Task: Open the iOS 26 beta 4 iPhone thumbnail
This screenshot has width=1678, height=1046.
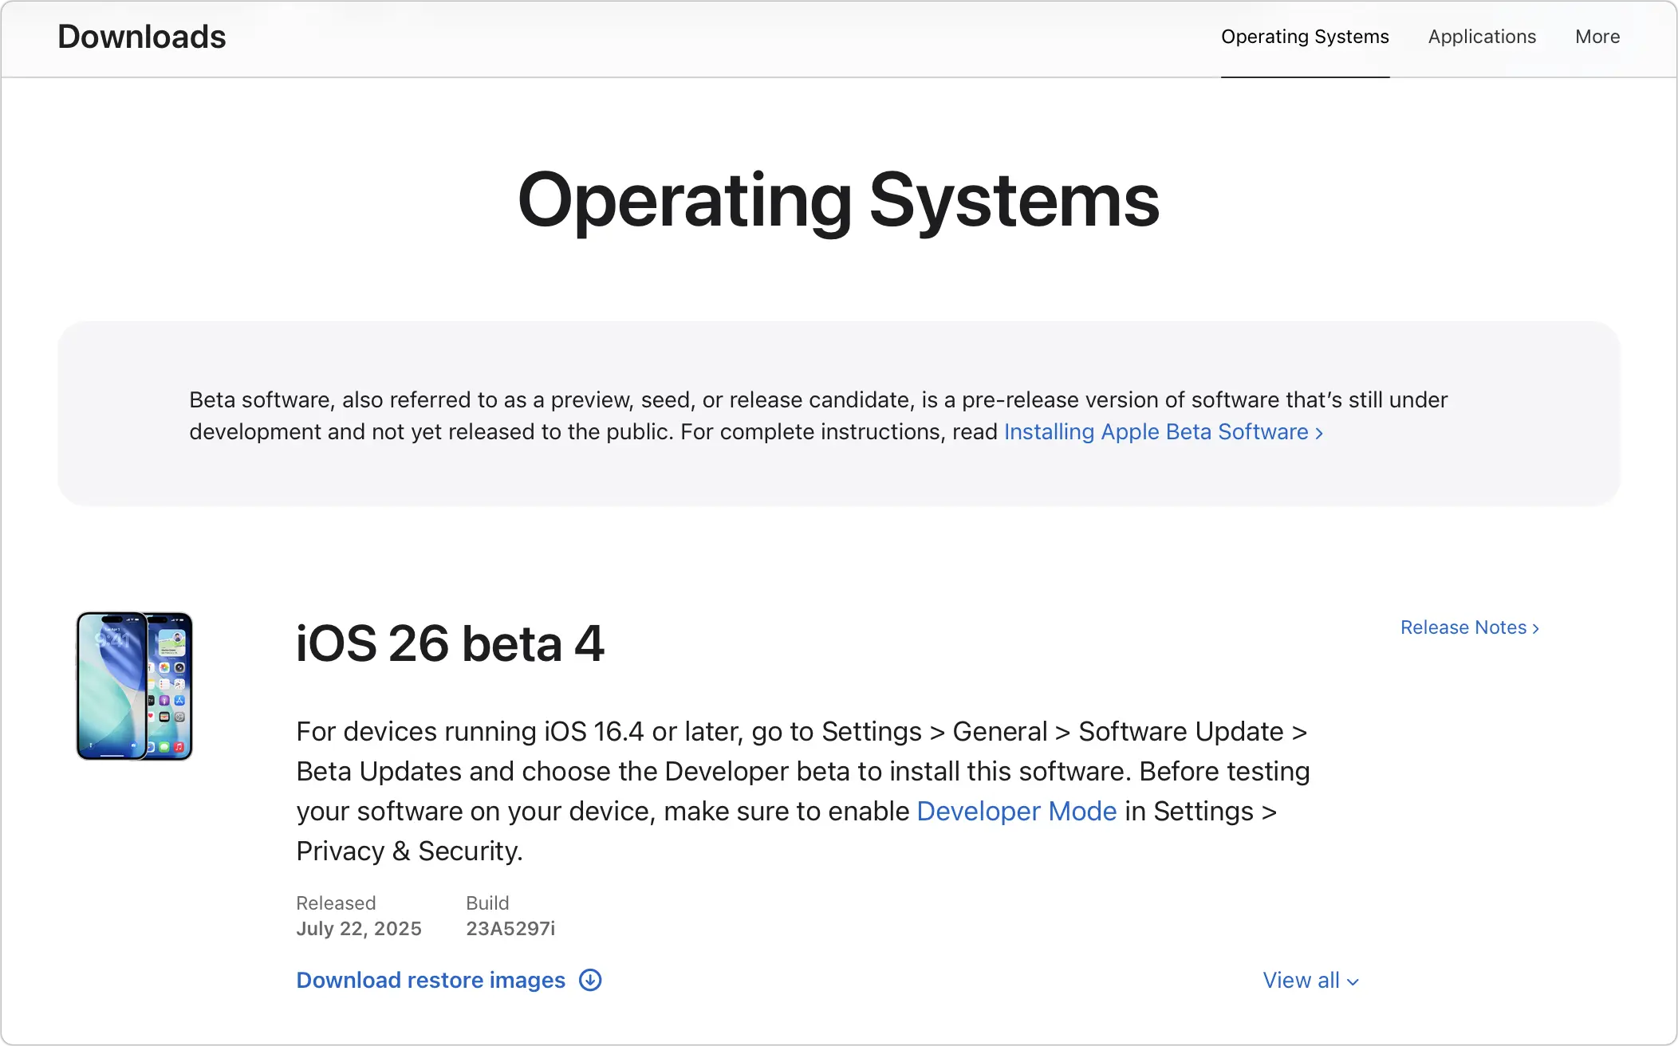Action: pos(135,686)
